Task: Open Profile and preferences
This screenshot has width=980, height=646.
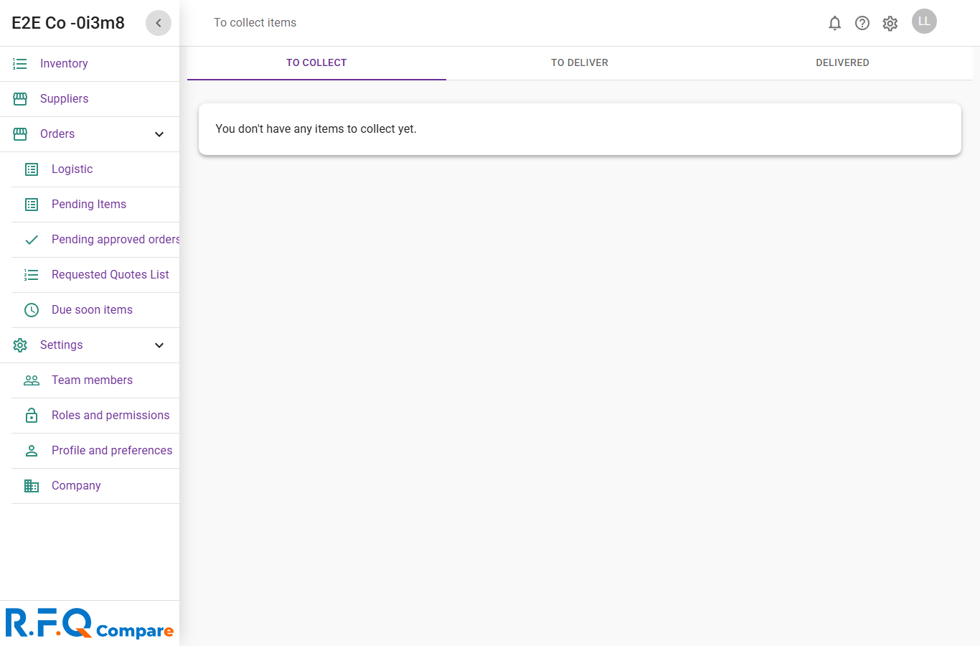Action: click(112, 451)
